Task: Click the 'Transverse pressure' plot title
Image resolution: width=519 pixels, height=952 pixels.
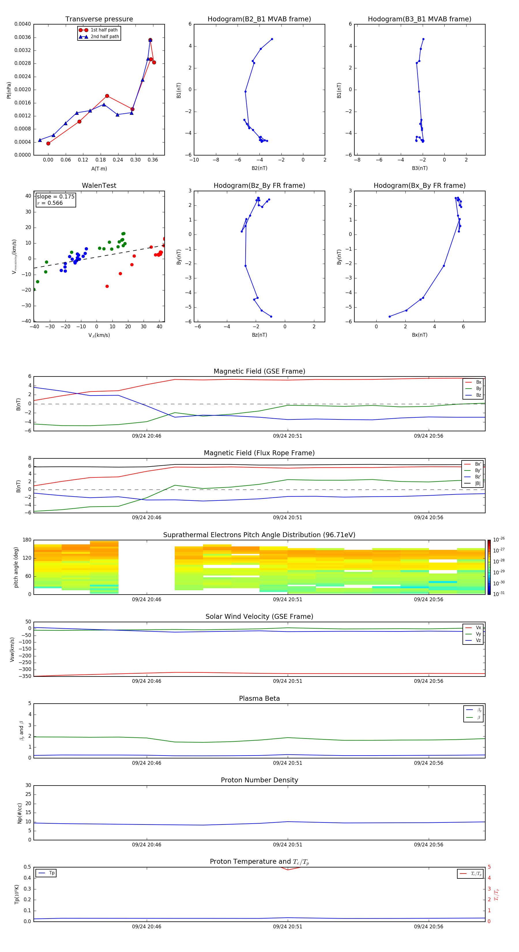Action: (x=99, y=19)
